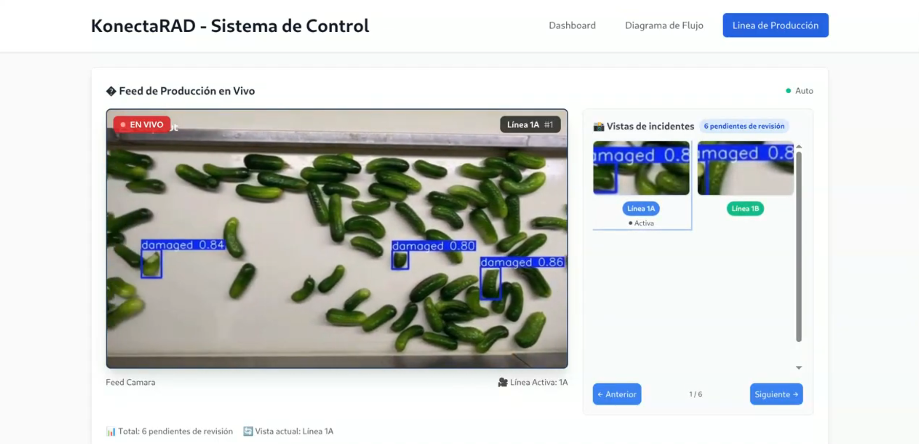Screen dimensions: 919x444
Task: Click the green Auto status dot
Action: [x=788, y=91]
